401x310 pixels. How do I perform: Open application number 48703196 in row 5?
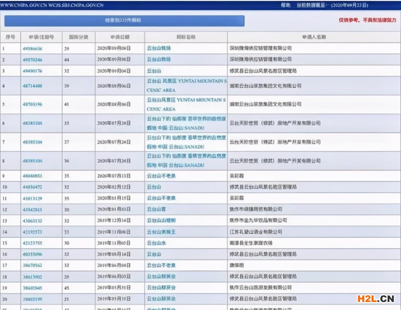click(33, 104)
